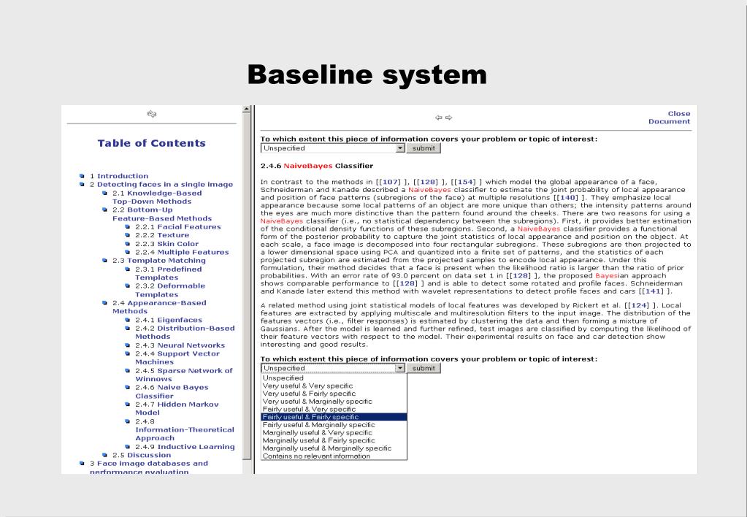Choose 'Fairly useful & Very specific' option
This screenshot has height=517, width=747.
334,410
